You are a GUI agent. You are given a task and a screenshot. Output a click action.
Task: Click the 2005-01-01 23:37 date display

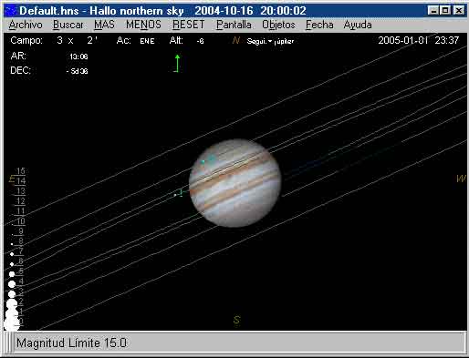pyautogui.click(x=419, y=40)
